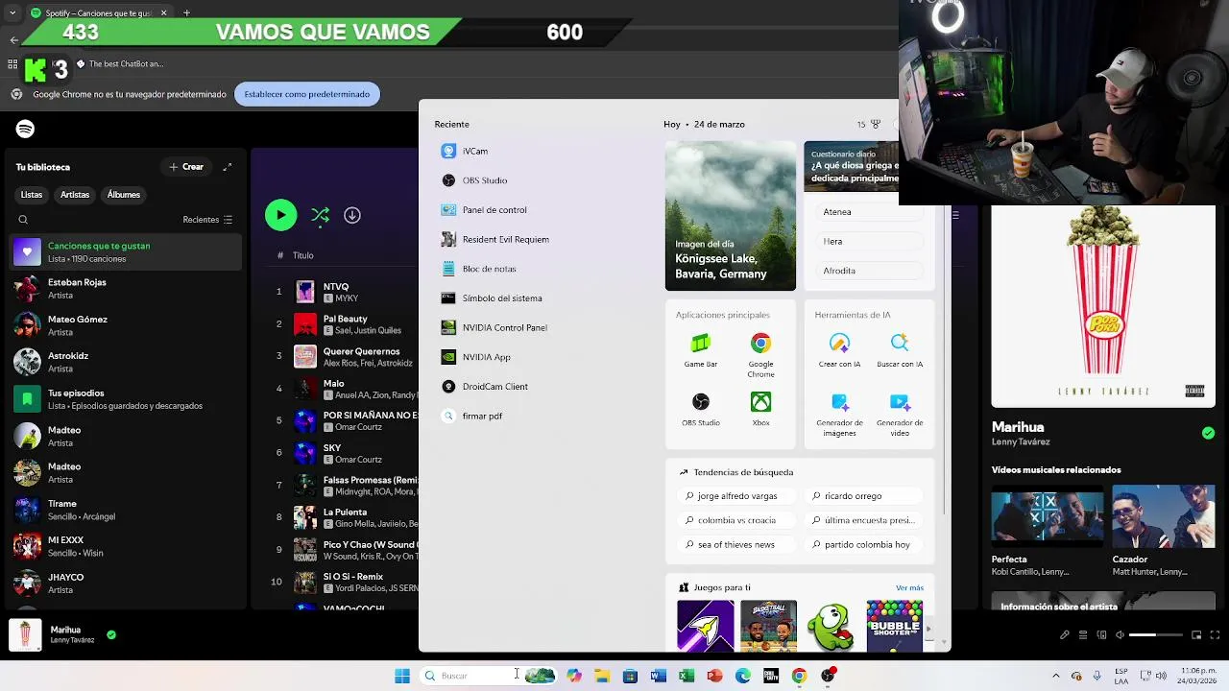Open Cazador related music video
The width and height of the screenshot is (1229, 691).
1164,515
